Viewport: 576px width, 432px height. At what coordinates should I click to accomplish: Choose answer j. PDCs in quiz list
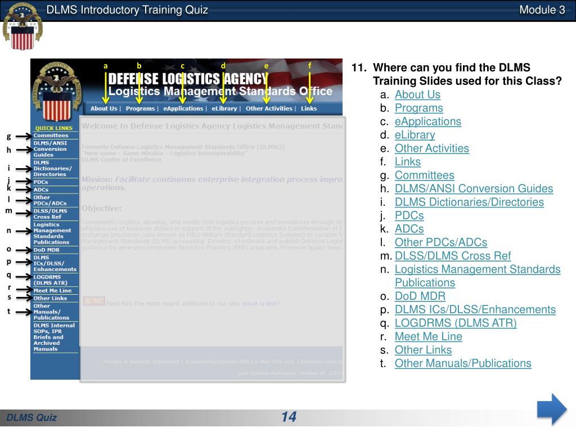(x=409, y=215)
